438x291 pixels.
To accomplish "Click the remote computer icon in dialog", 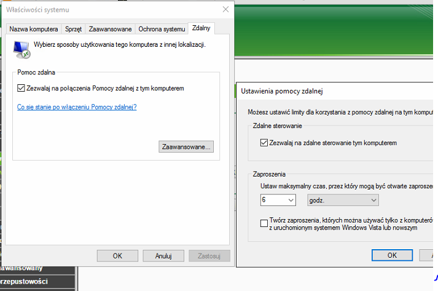I will pyautogui.click(x=22, y=50).
